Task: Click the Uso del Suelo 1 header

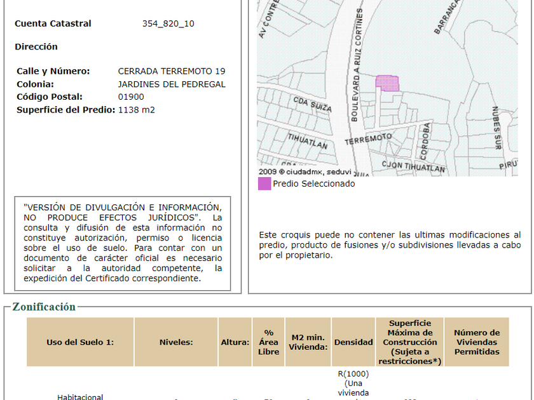Action: click(80, 342)
